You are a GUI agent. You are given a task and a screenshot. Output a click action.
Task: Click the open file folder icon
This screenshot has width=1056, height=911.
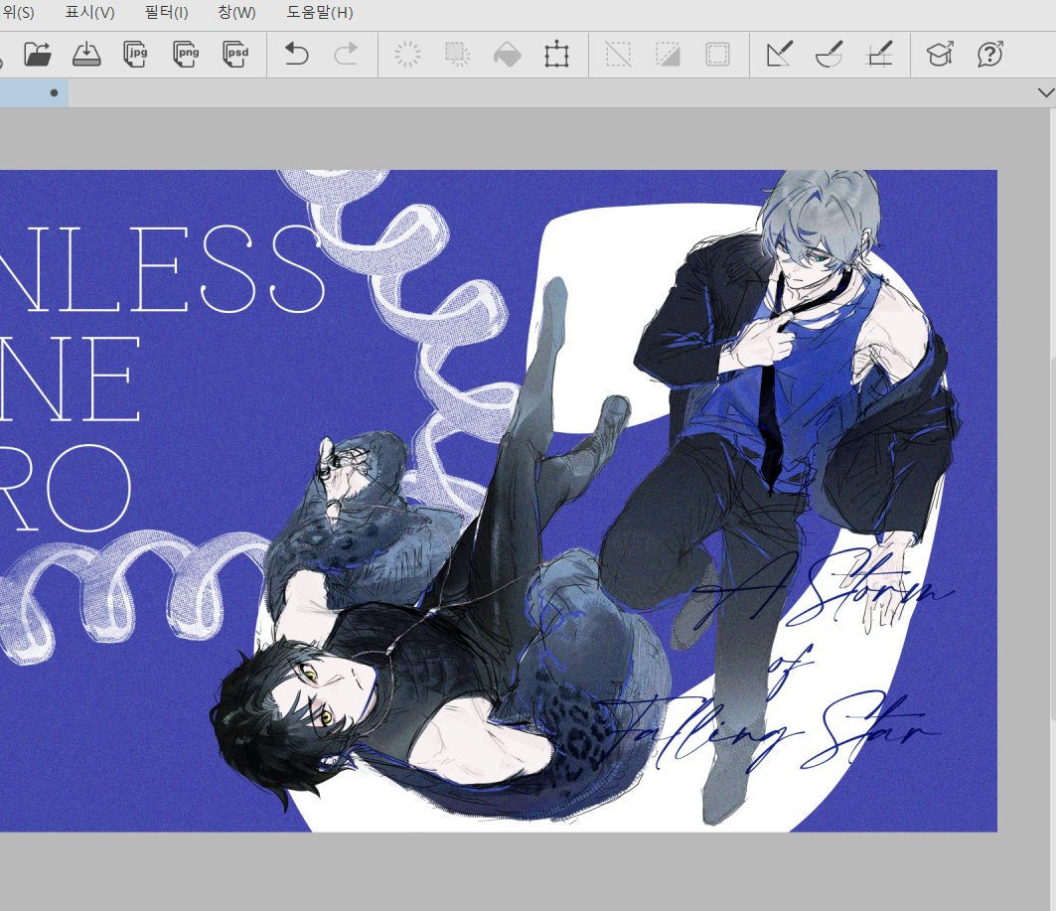pos(37,54)
